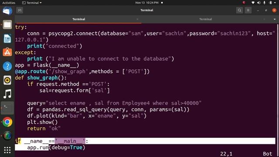Screen dimensions: 279x157
Task: Click the 'show_graph' function name in def line
Action: [x=43, y=78]
